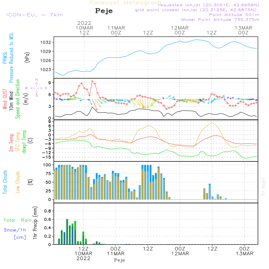Click the top axis label "11MAR 00Z"
Screen dimensions: 269x269
116,30
